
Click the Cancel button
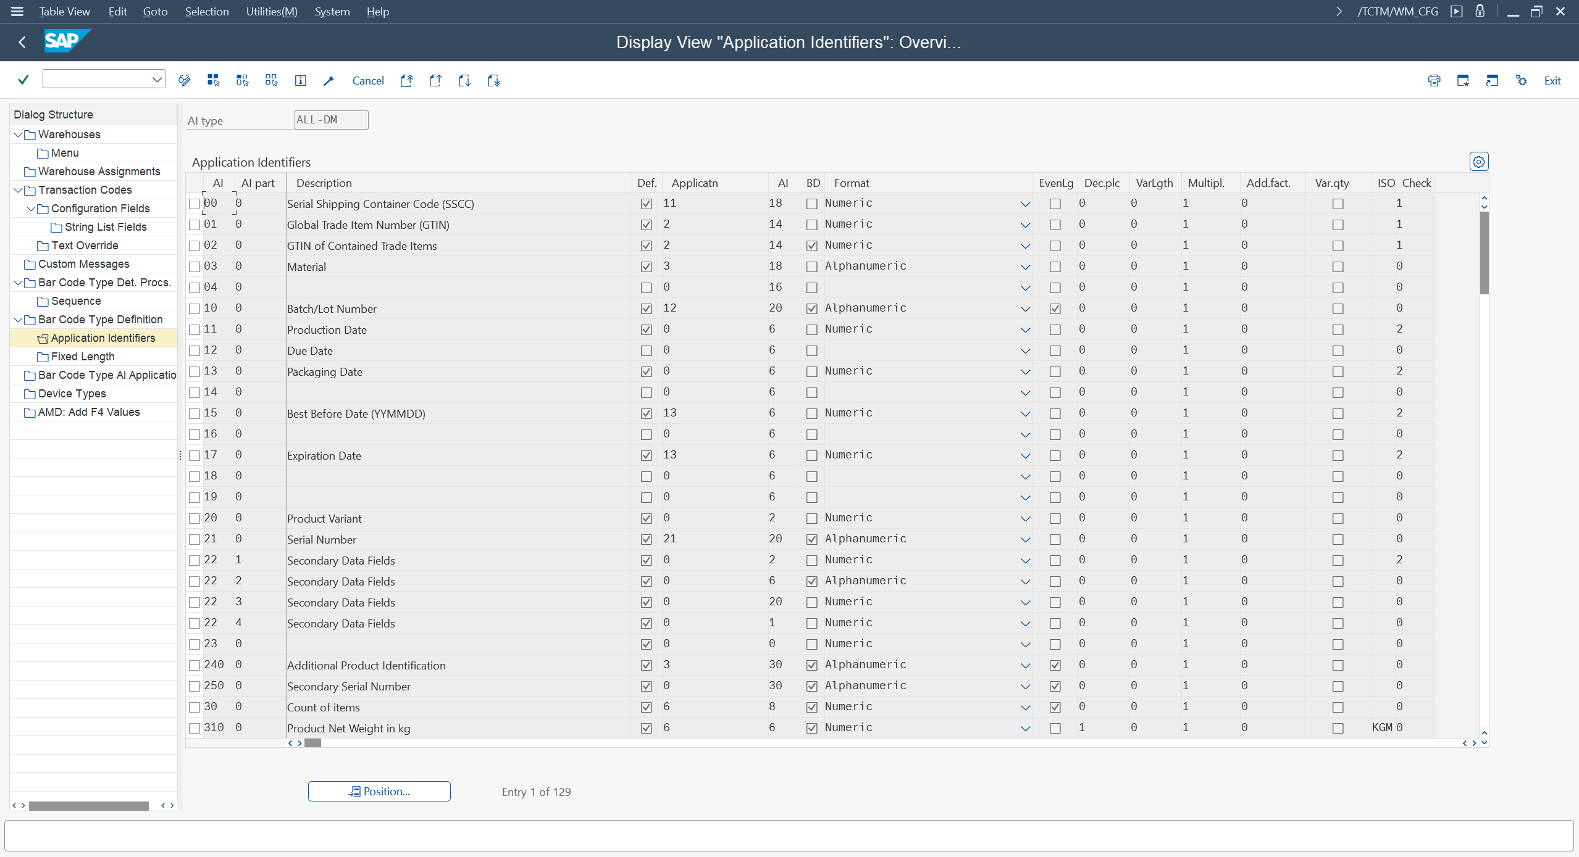[368, 81]
